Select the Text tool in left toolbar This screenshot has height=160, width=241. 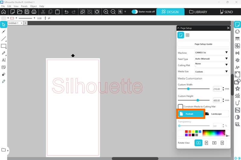click(4, 60)
